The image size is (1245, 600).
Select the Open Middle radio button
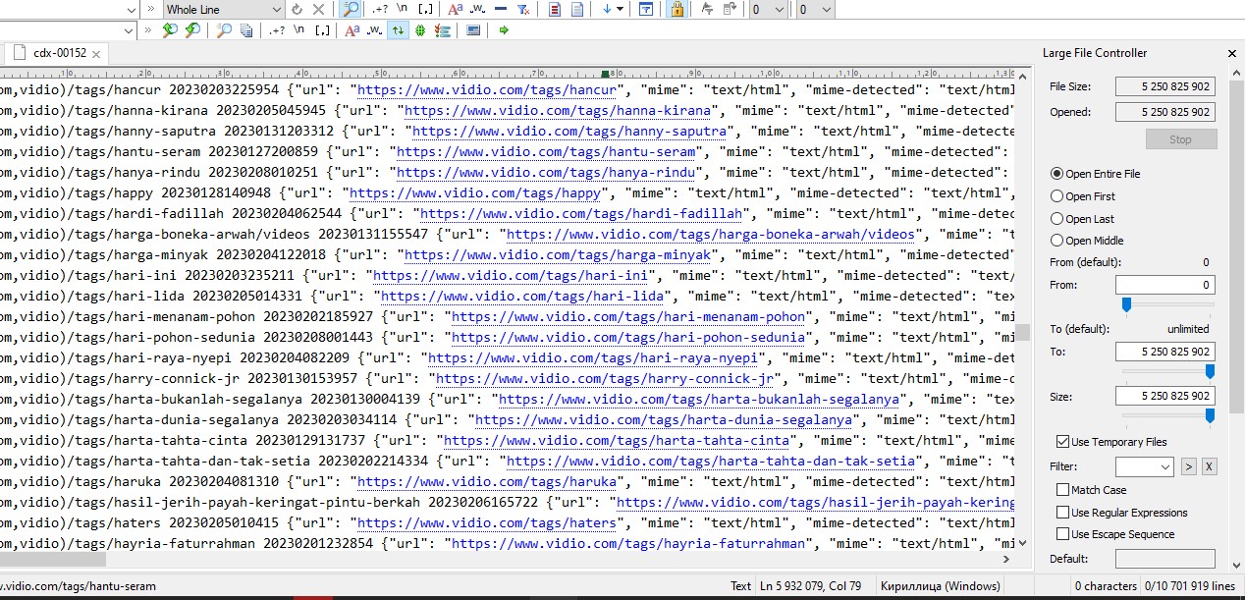coord(1087,241)
